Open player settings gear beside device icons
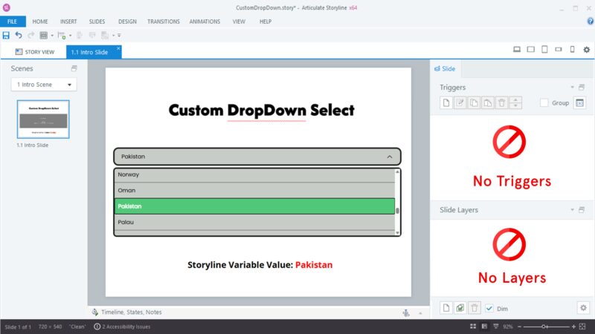The height and width of the screenshot is (334, 595). [x=587, y=50]
